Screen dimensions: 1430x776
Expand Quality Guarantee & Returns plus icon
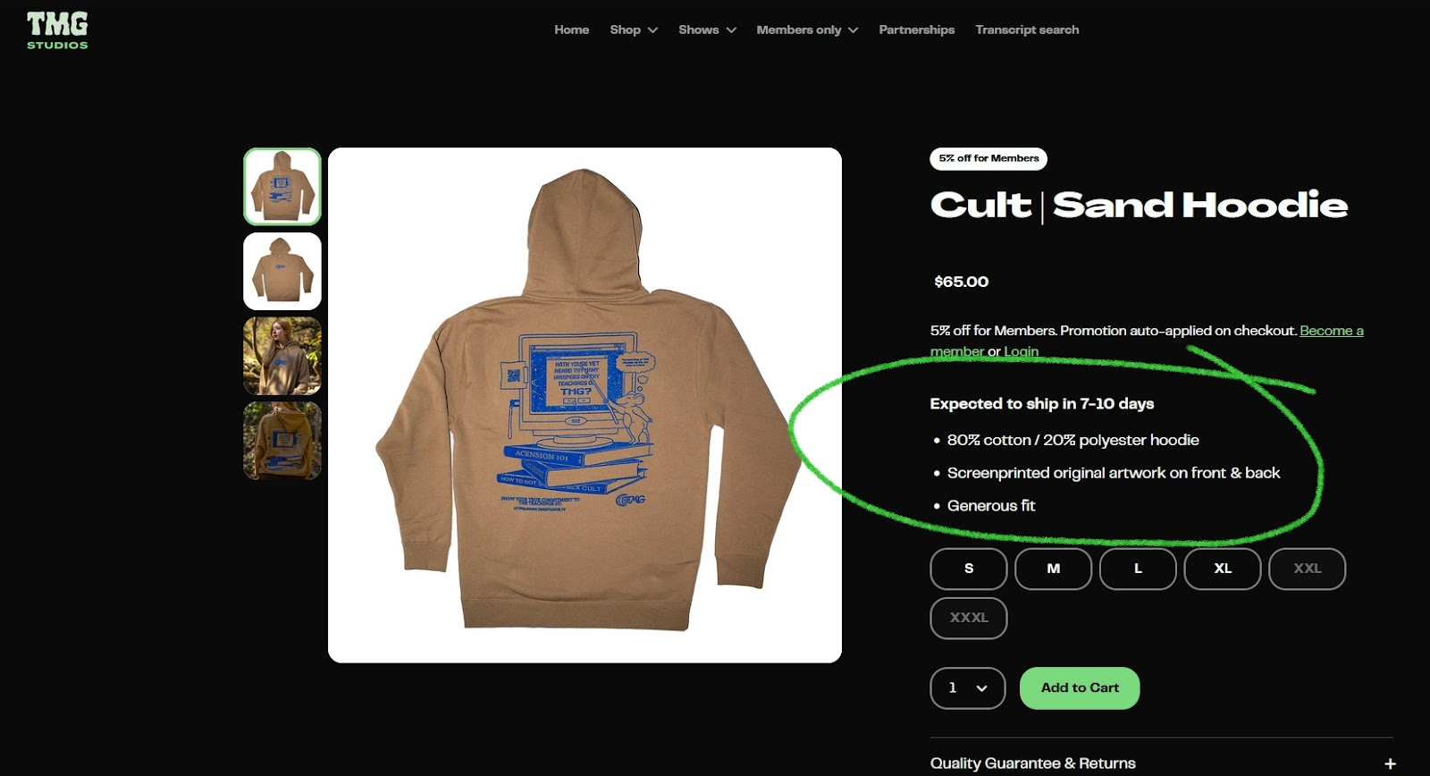click(1390, 763)
